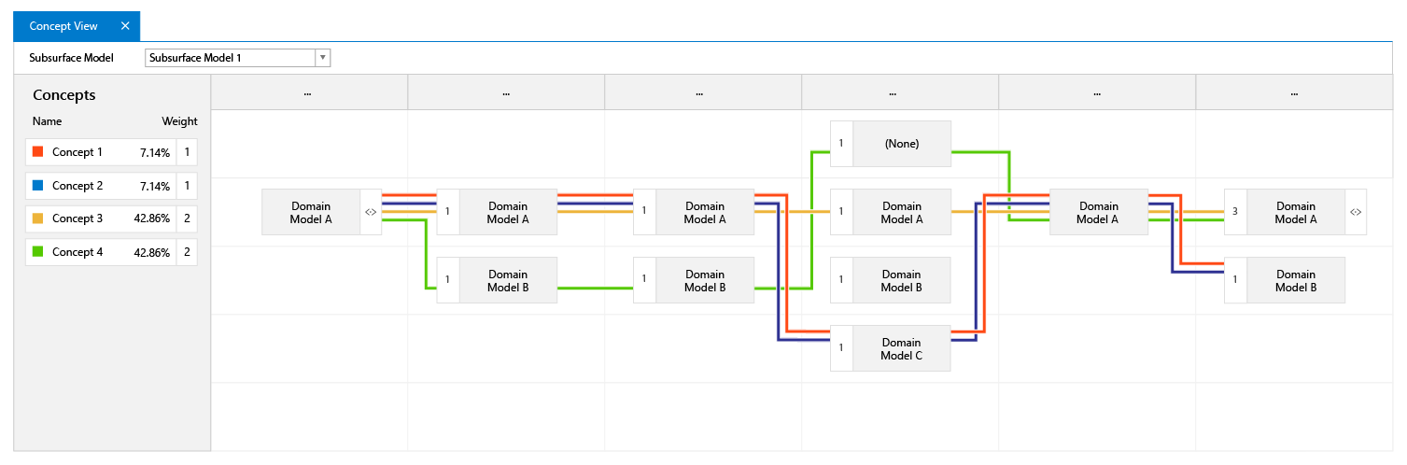
Task: Click the expand arrows on rightmost Domain Model A
Action: (1356, 212)
